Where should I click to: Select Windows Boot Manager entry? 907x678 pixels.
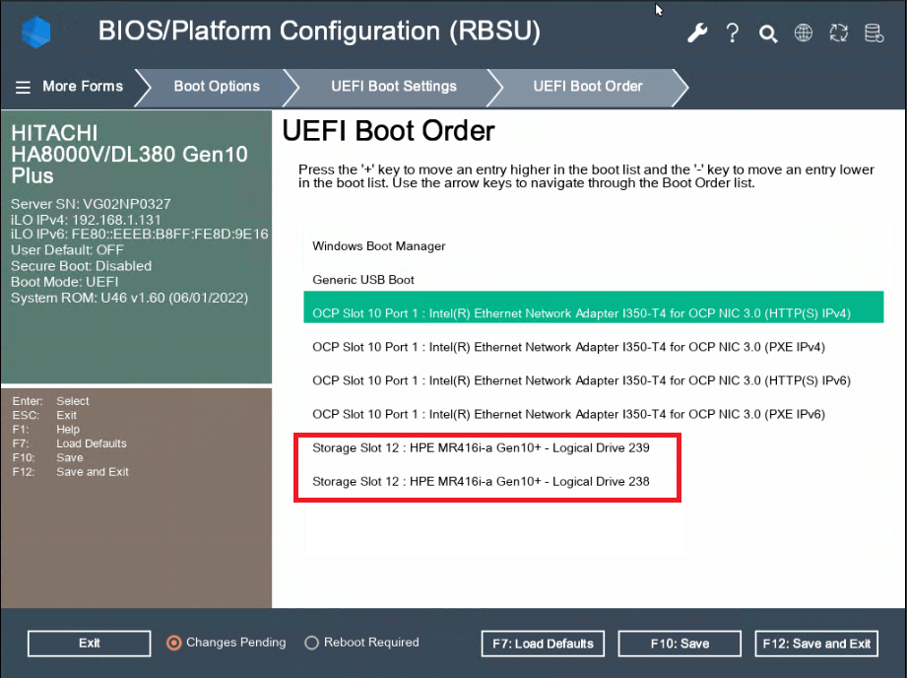coord(594,246)
